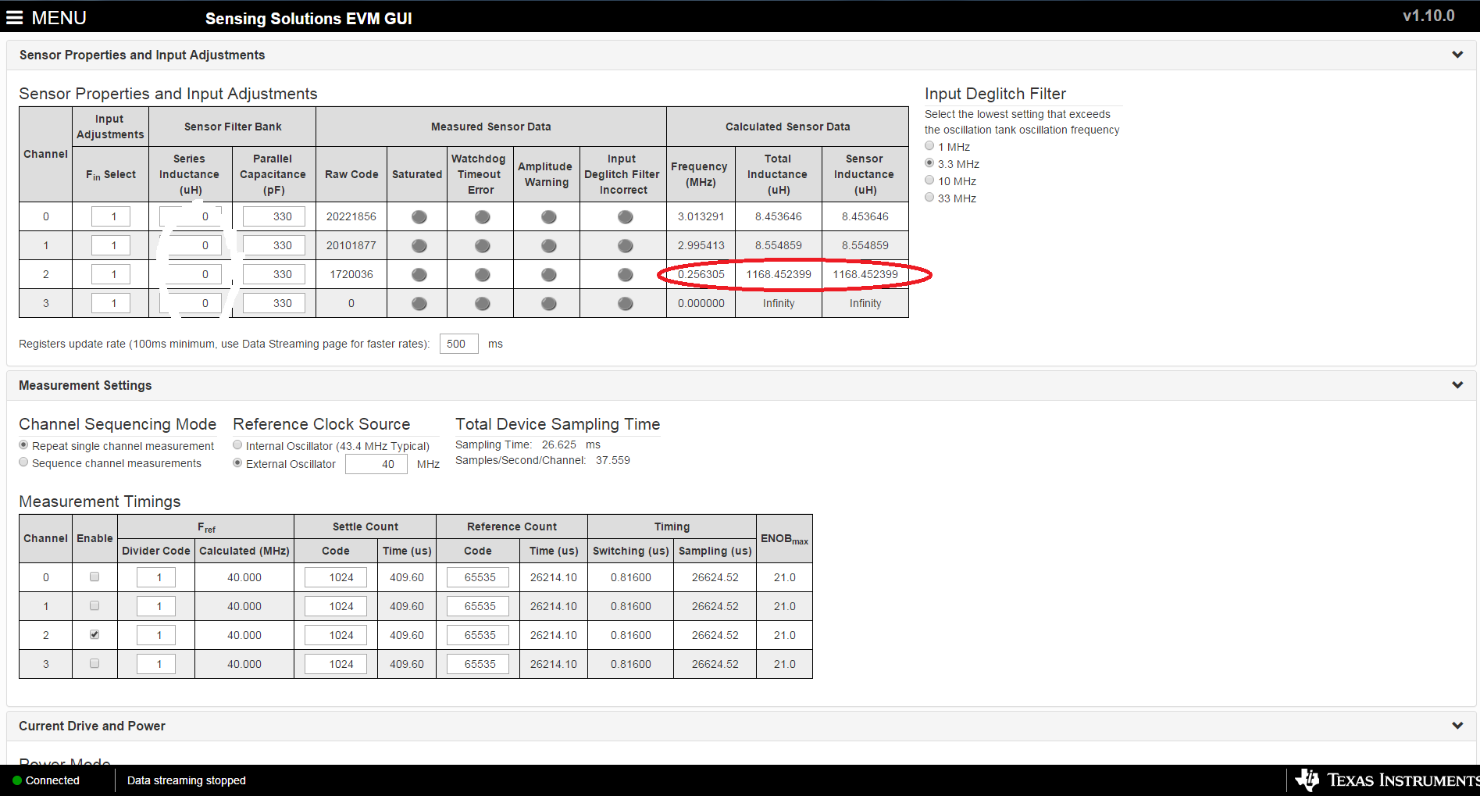Click the Data streaming stopped status
This screenshot has height=796, width=1480.
187,780
